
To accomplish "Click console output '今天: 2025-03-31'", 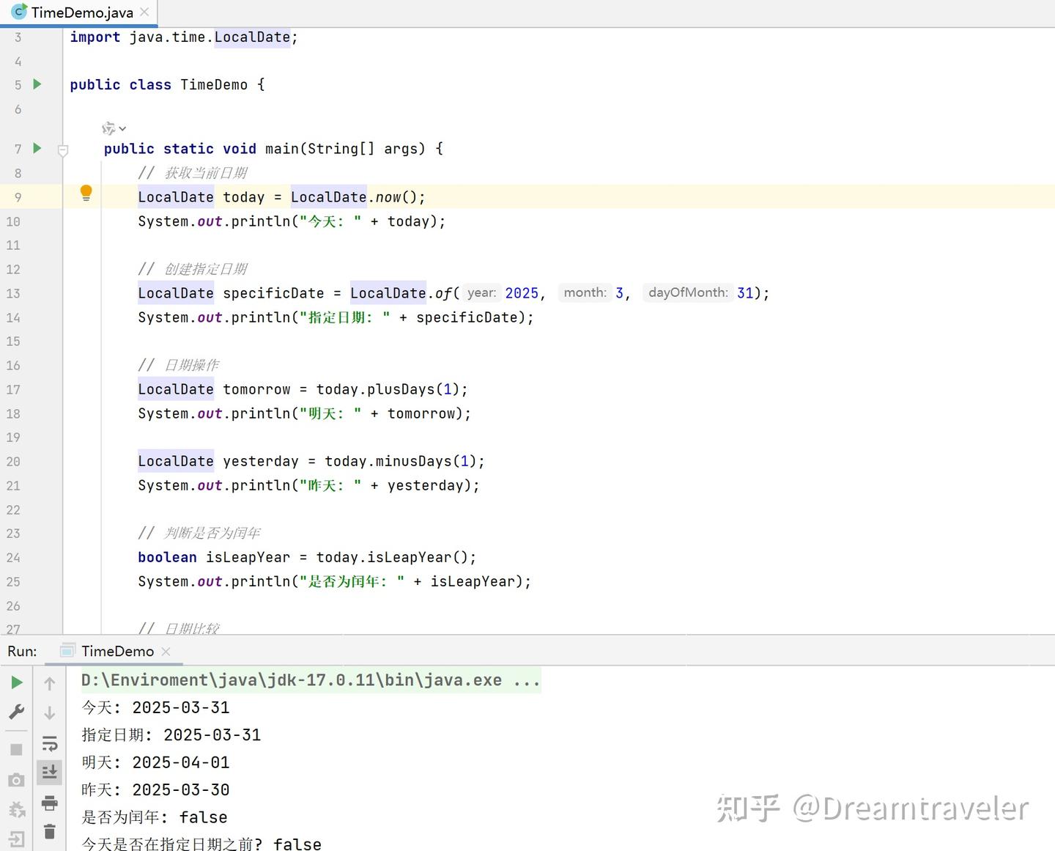I will (155, 707).
